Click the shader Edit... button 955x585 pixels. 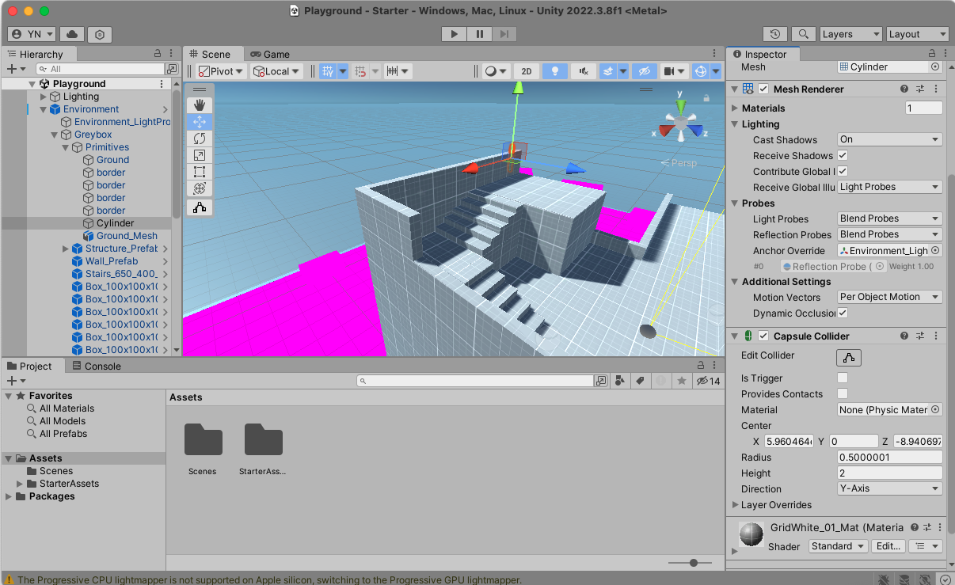pyautogui.click(x=888, y=546)
